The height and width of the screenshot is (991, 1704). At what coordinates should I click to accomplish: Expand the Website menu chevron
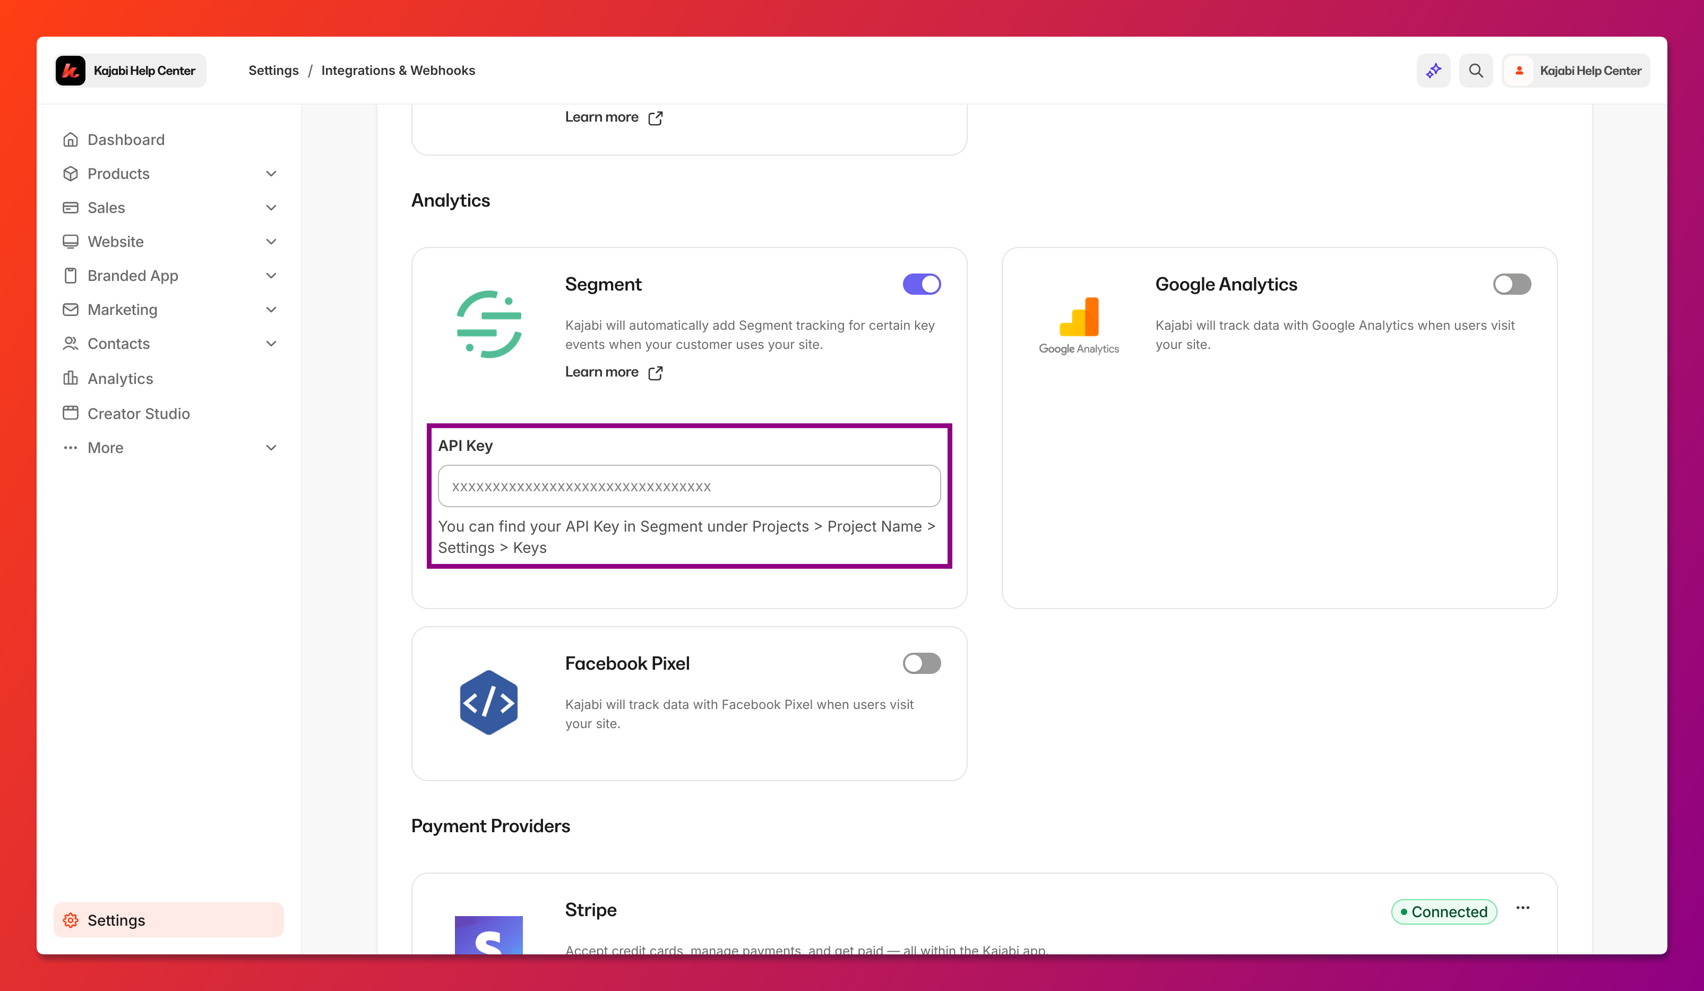click(271, 242)
